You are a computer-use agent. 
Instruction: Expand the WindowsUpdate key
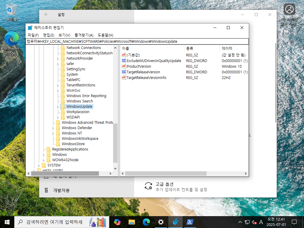pyautogui.click(x=58, y=107)
